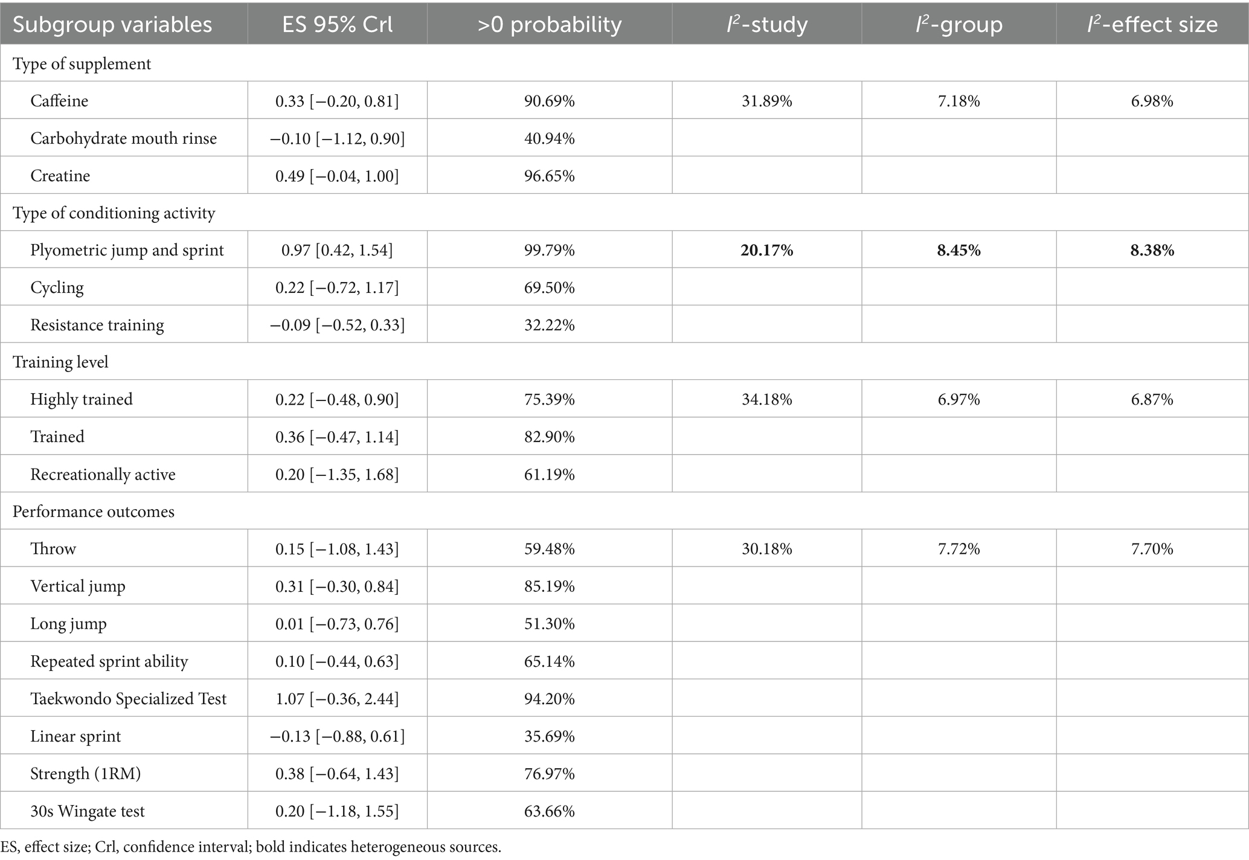Click the Performance outcomes section heading

[x=94, y=512]
